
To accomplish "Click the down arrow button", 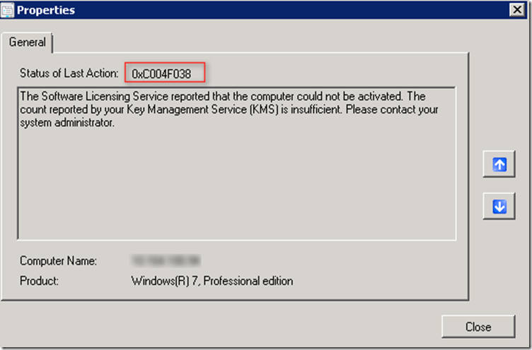I will [x=499, y=206].
